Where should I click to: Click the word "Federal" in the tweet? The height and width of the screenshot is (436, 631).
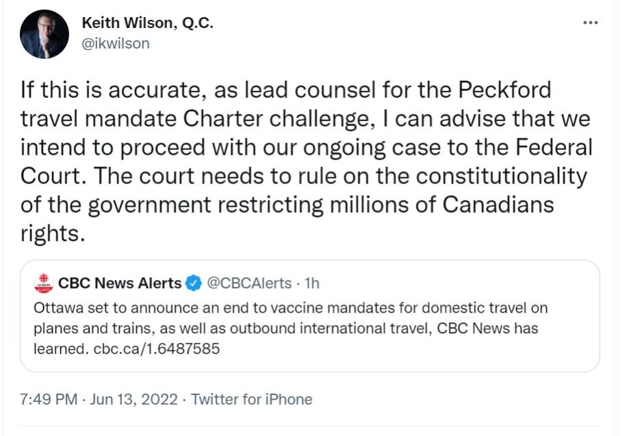(x=548, y=147)
